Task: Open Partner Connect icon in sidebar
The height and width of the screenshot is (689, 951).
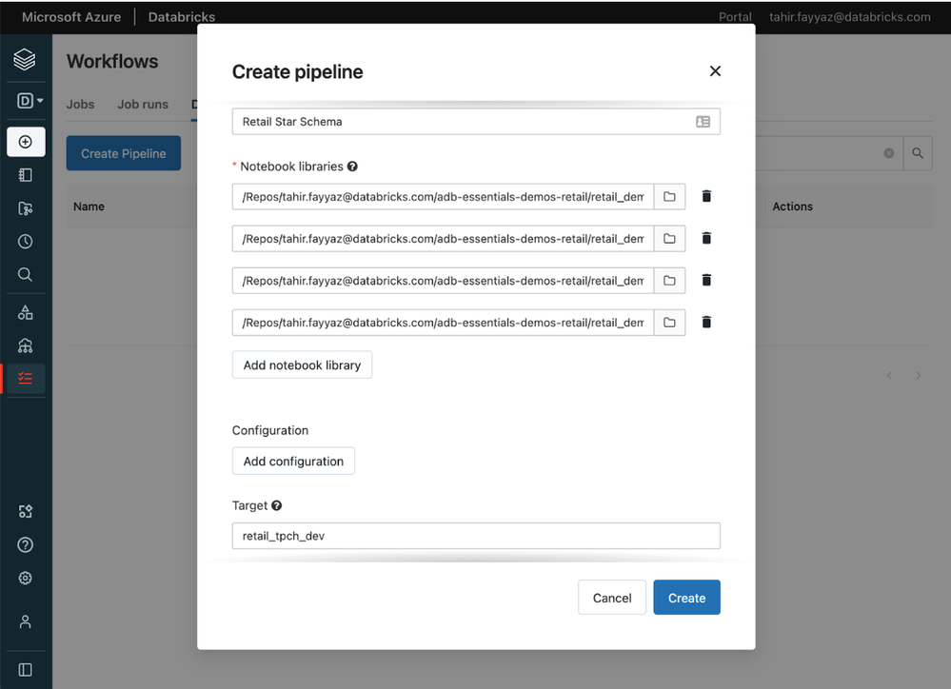Action: 26,511
